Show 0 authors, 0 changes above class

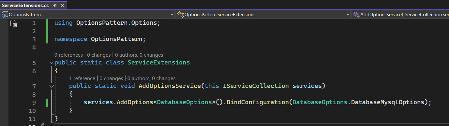click(139, 55)
